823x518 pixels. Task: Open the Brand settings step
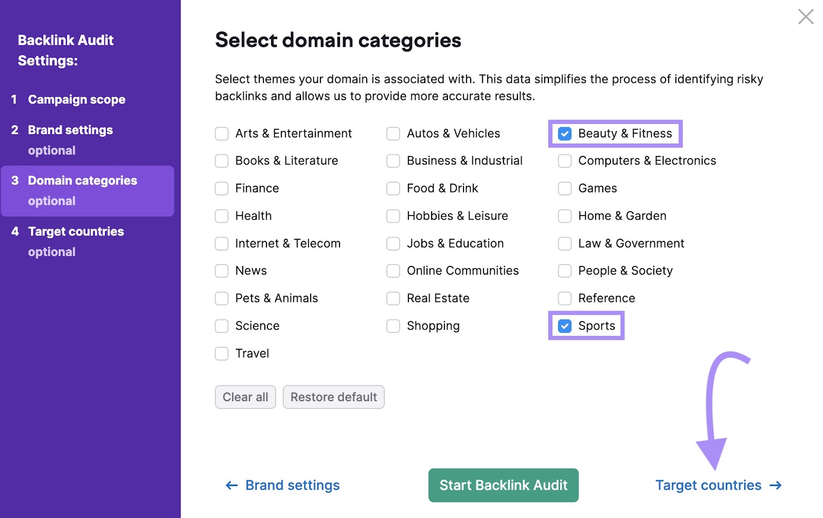click(x=69, y=130)
